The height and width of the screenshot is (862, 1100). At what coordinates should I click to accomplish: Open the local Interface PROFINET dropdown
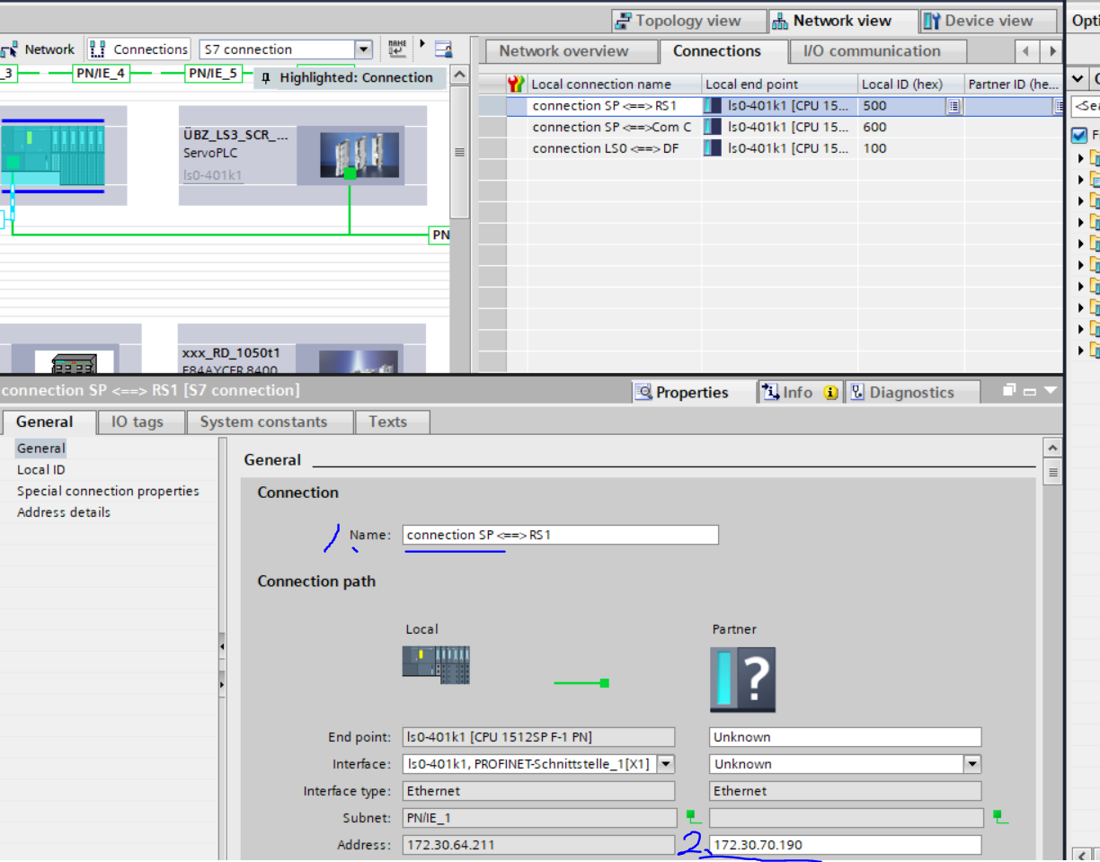point(665,764)
